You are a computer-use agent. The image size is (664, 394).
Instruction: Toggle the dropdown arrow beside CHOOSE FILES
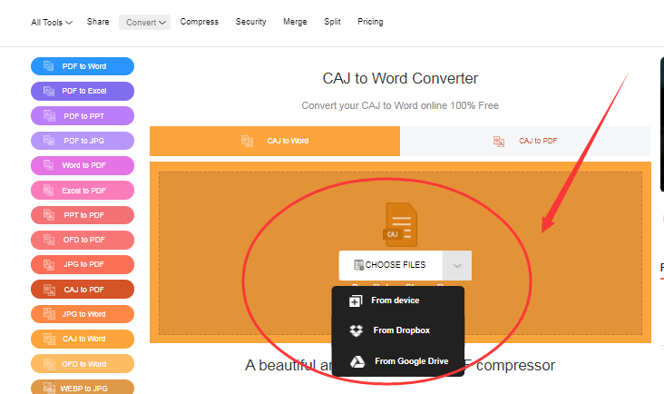[457, 266]
